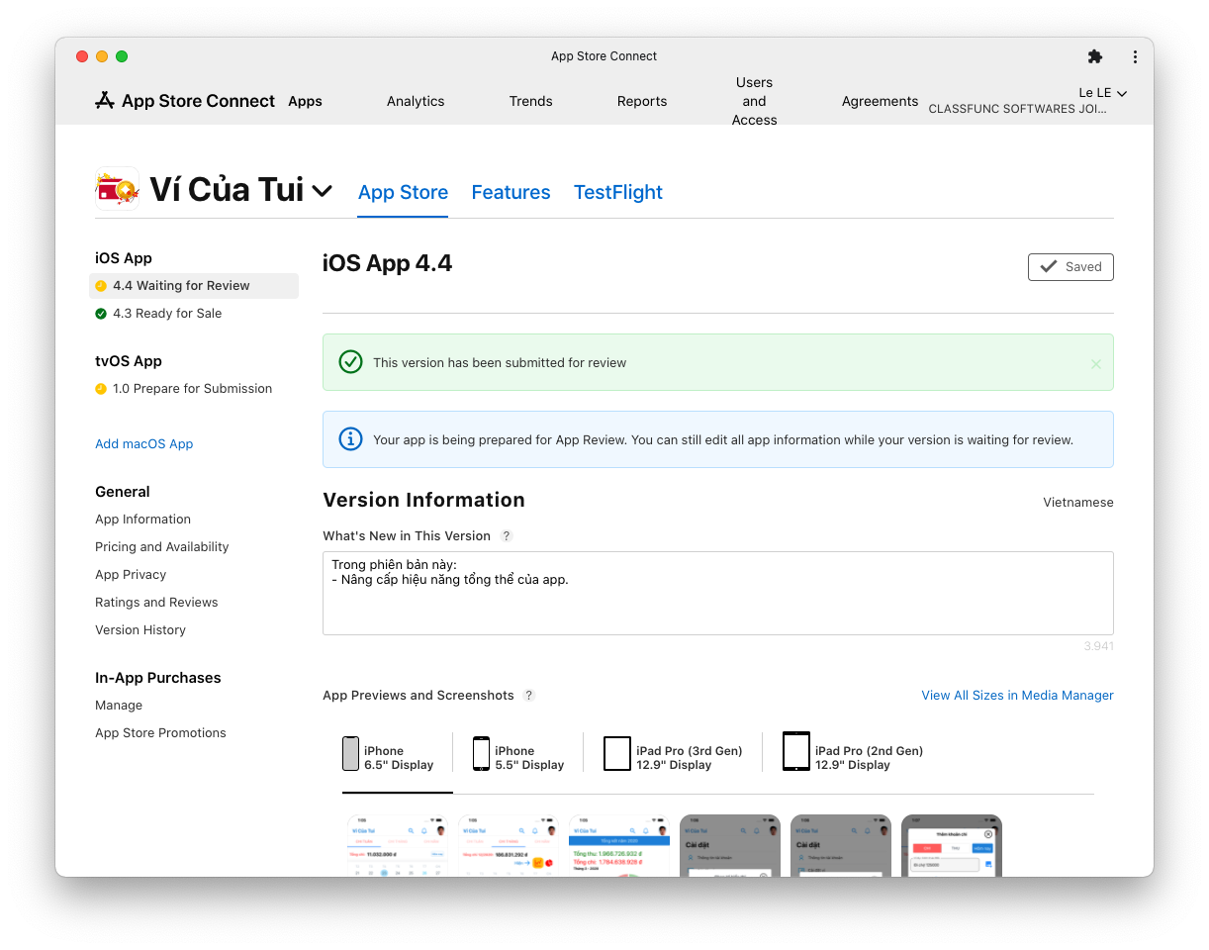Dismiss the green submitted-for-review banner

1095,363
